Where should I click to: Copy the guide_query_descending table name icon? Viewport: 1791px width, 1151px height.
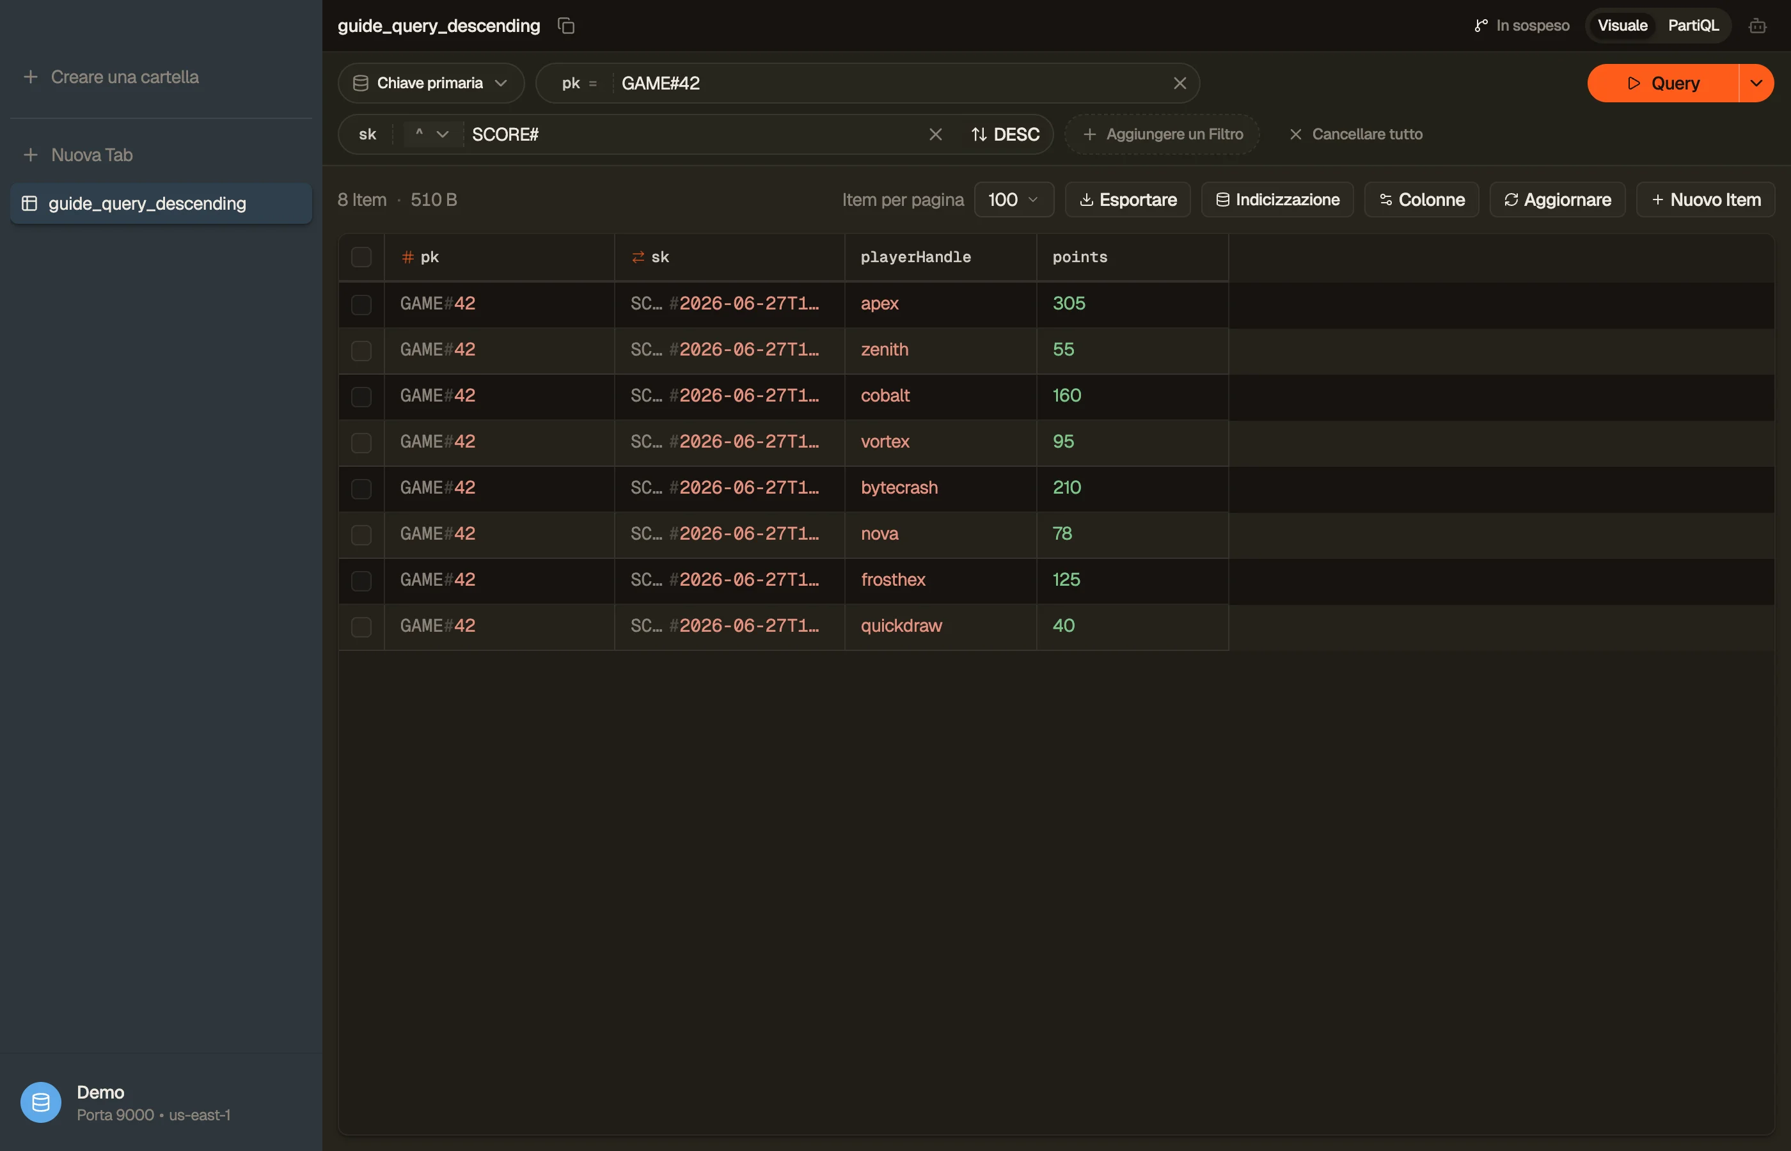(x=566, y=26)
